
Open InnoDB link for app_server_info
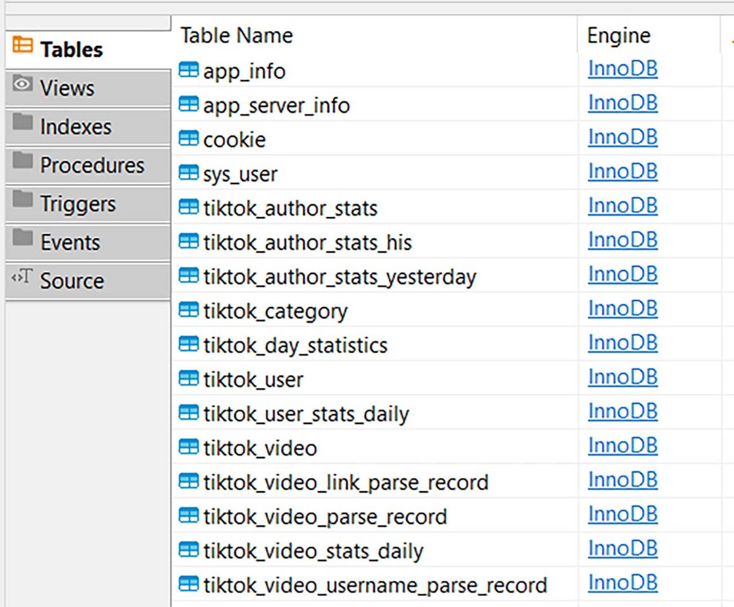[x=623, y=103]
